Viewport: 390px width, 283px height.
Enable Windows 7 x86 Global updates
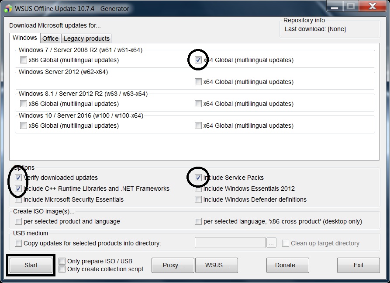coord(24,60)
